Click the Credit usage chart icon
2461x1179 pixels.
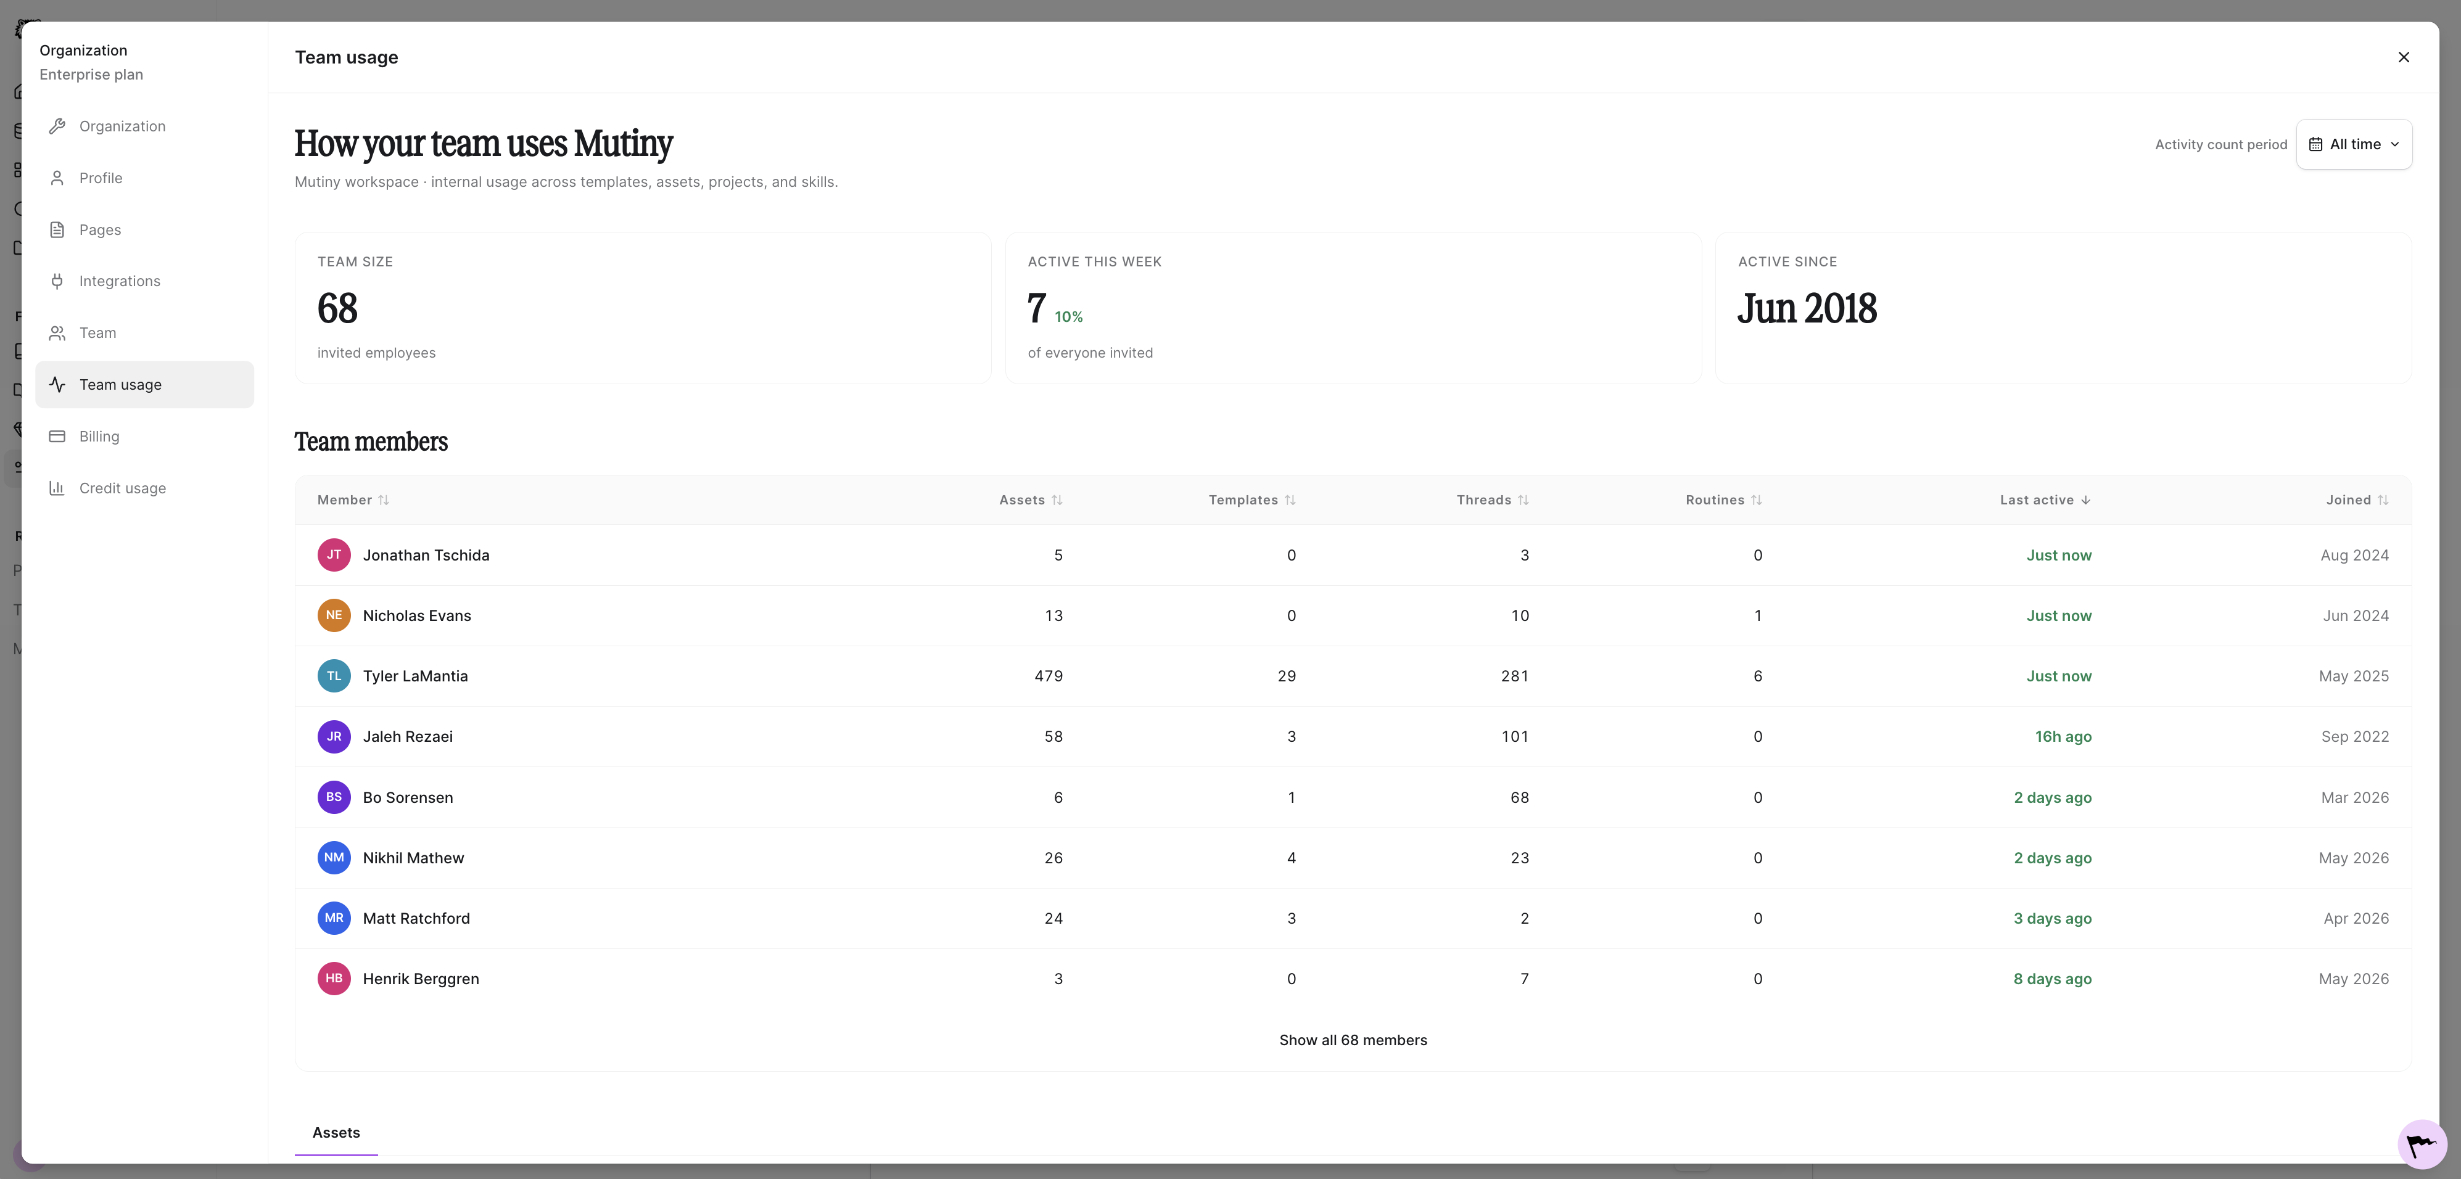tap(57, 487)
